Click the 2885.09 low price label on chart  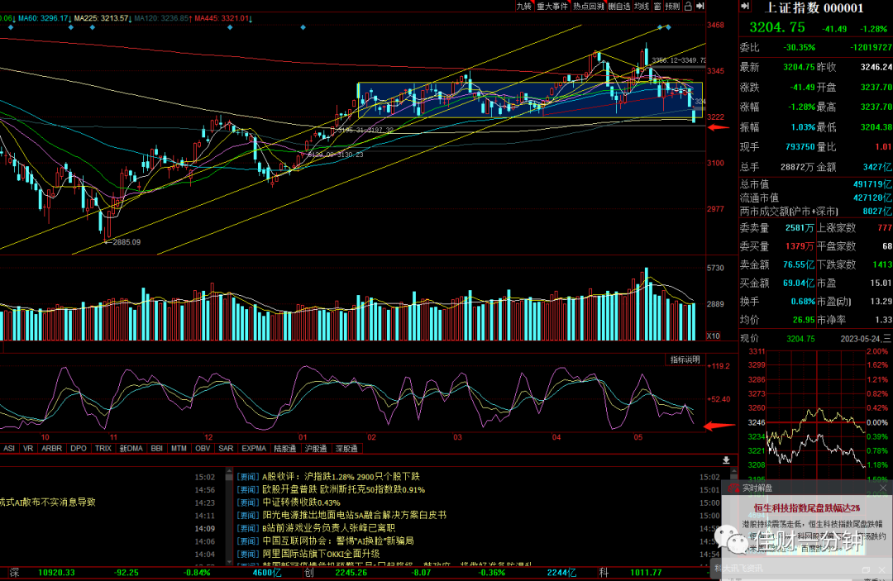click(x=126, y=242)
